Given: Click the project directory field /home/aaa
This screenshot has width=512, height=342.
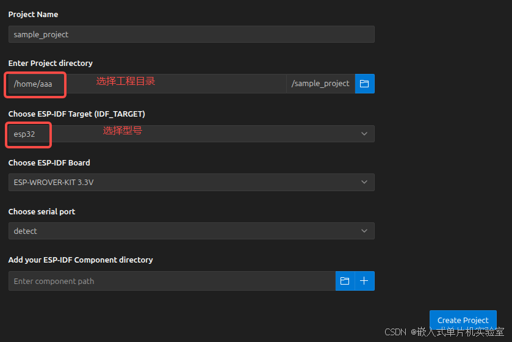Looking at the screenshot, I should pyautogui.click(x=147, y=84).
